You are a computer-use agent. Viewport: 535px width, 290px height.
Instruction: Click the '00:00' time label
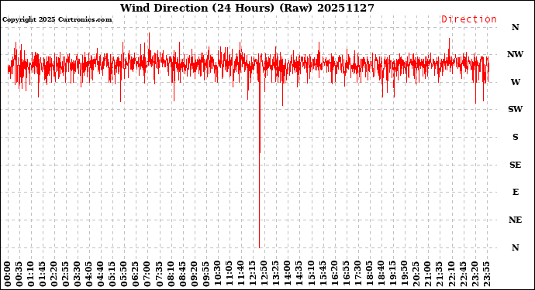tap(8, 275)
